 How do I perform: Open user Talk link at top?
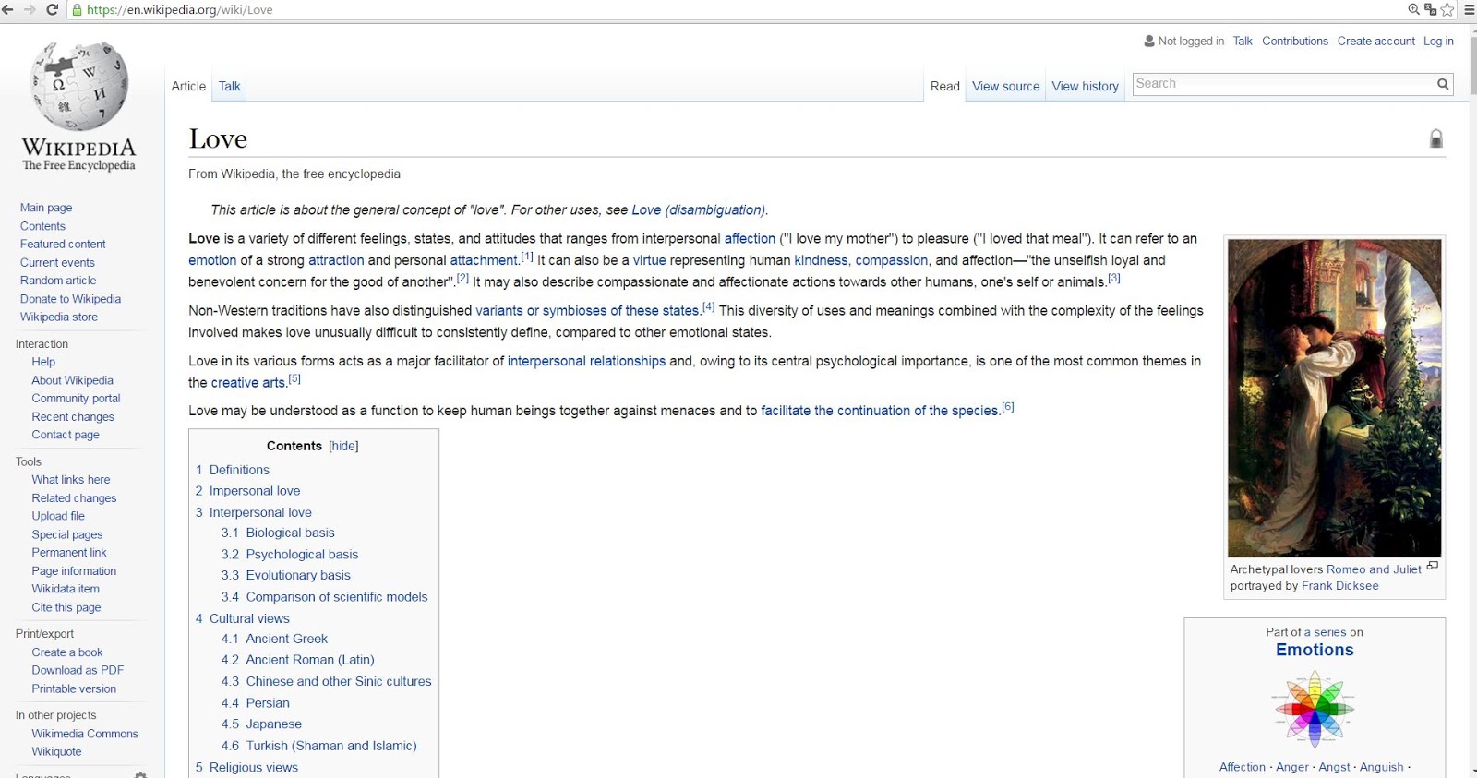click(x=1243, y=41)
